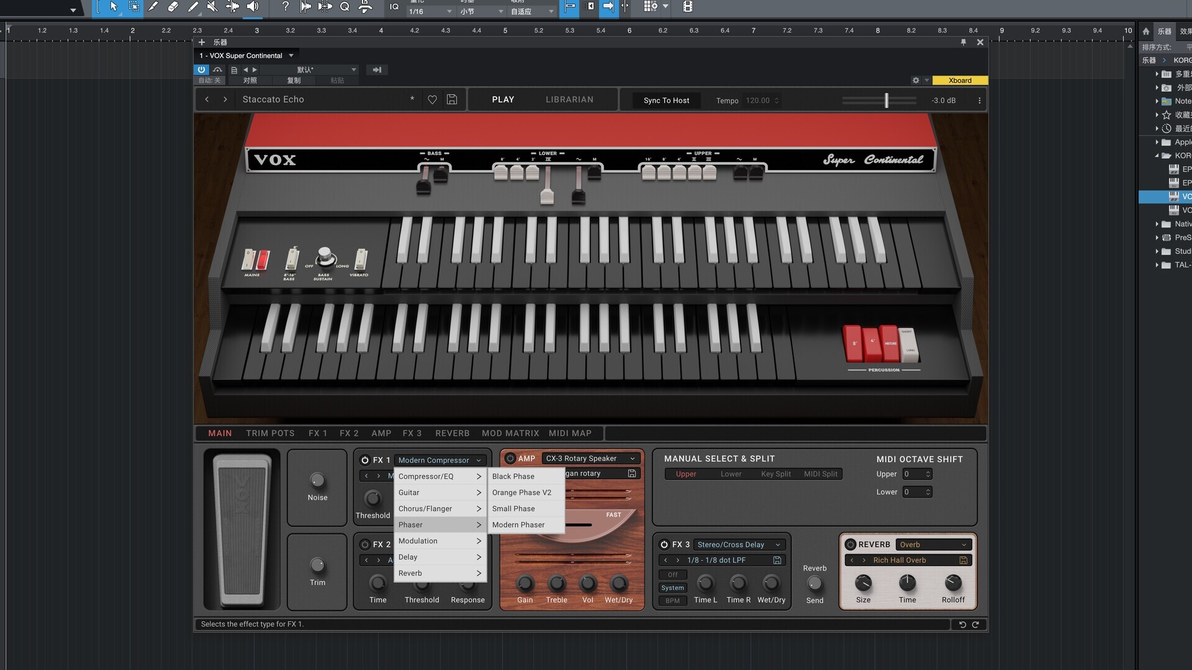
Task: Save the organ rotary amp preset
Action: pos(632,473)
